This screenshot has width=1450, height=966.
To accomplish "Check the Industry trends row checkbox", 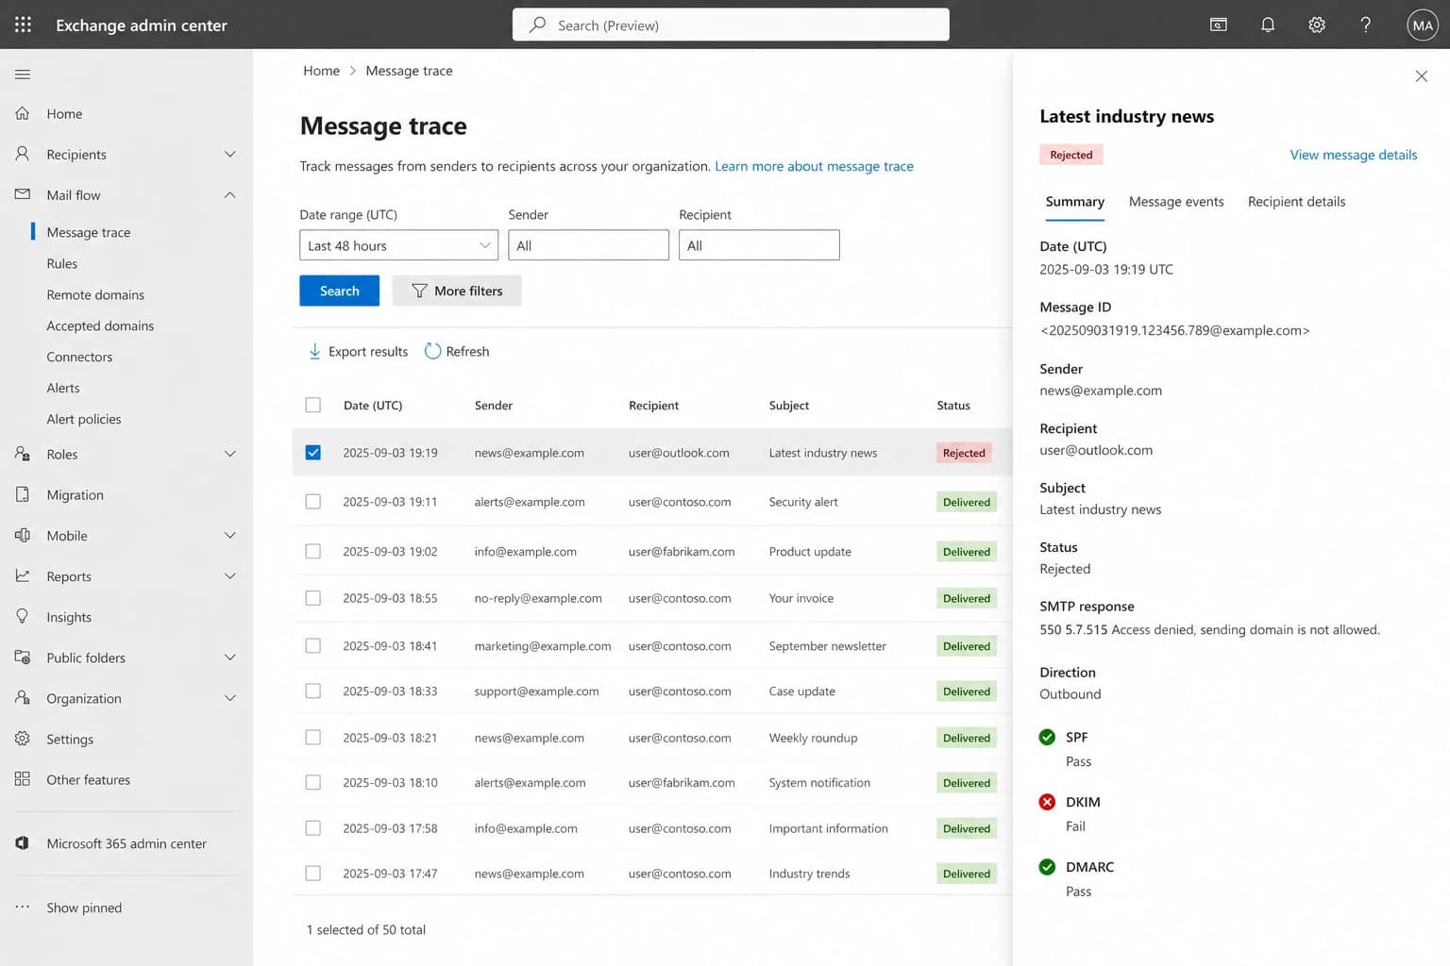I will (313, 873).
